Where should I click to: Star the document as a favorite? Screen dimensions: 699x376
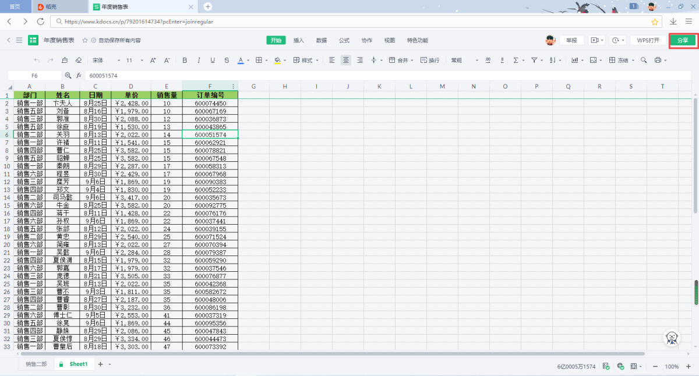tap(85, 41)
